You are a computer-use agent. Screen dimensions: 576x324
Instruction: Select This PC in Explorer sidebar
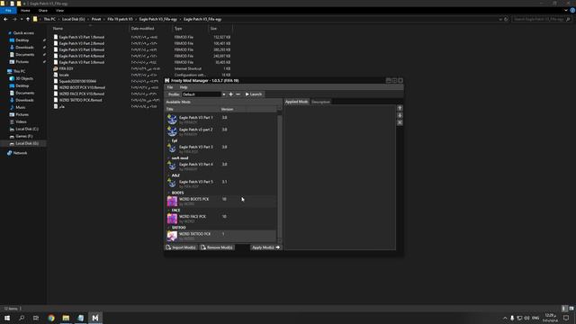click(19, 71)
